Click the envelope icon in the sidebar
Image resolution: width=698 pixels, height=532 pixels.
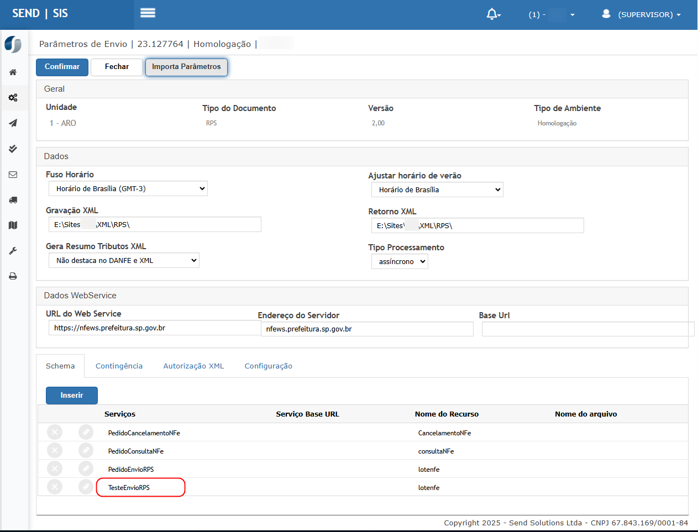13,175
